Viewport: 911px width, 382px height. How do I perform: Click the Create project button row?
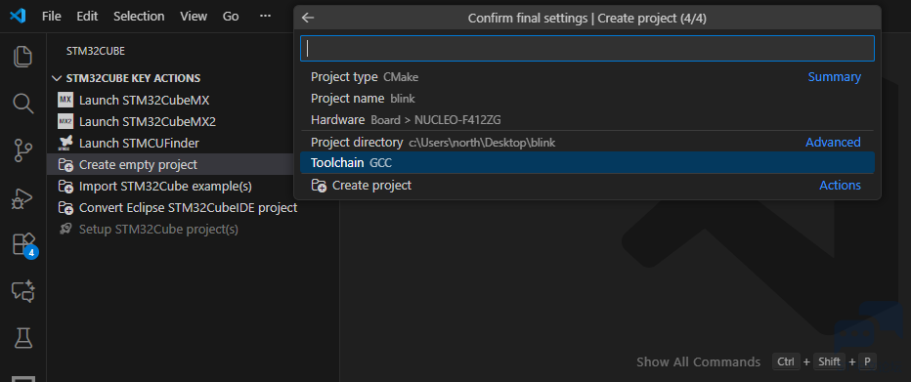[x=586, y=186]
